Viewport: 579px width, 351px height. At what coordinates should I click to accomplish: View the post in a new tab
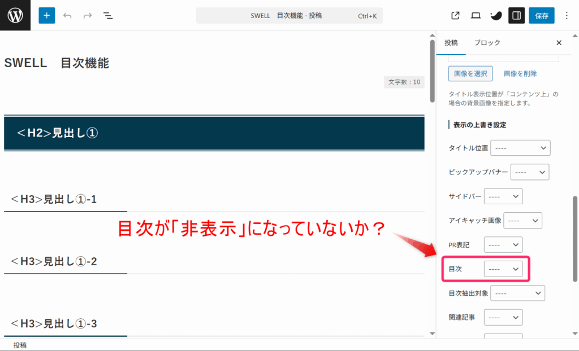[x=455, y=15]
